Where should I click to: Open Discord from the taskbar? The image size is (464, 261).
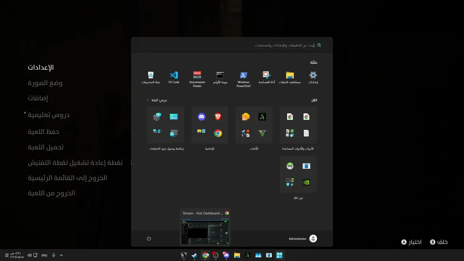click(226, 255)
